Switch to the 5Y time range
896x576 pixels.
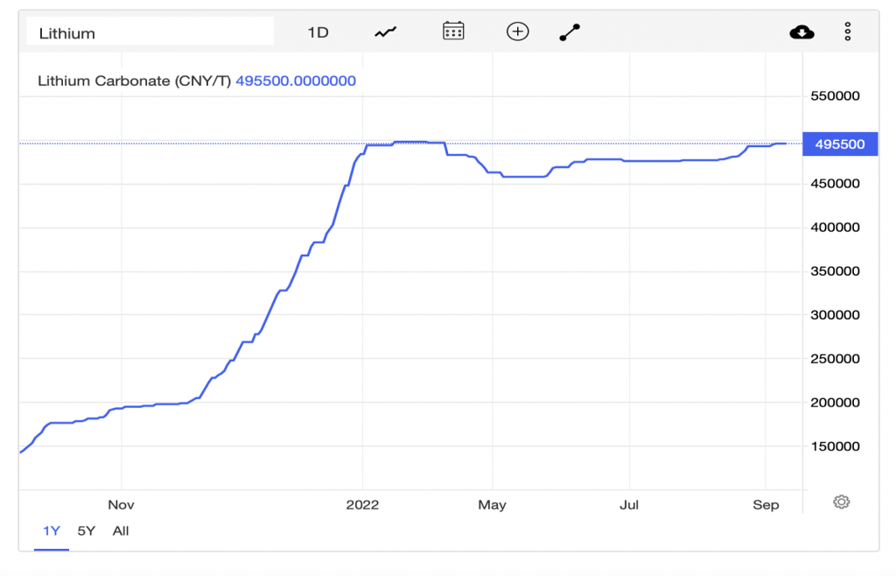coord(86,530)
